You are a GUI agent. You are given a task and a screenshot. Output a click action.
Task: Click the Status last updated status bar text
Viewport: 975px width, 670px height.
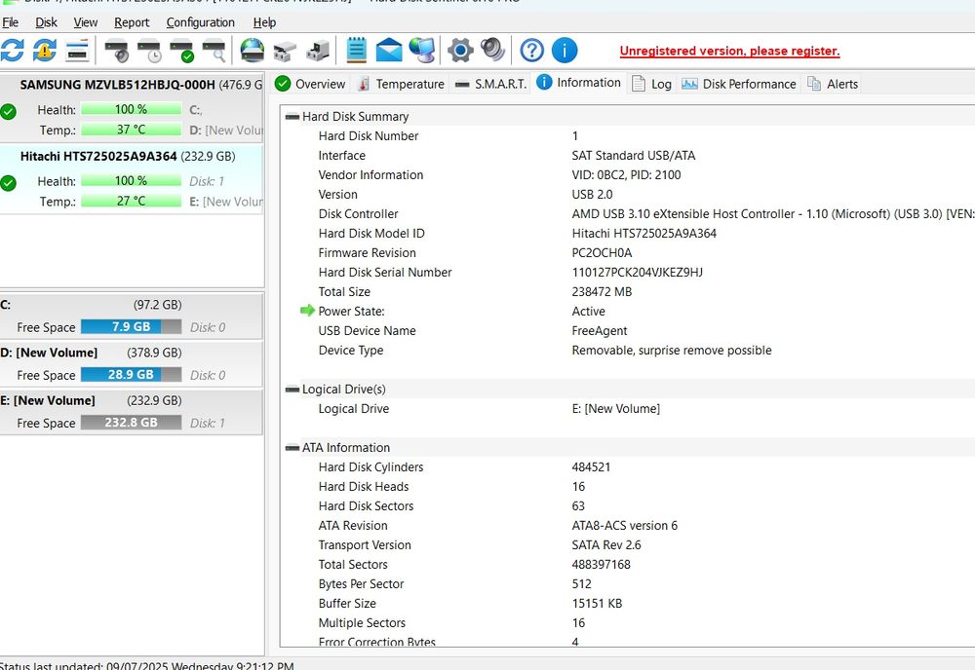point(147,665)
